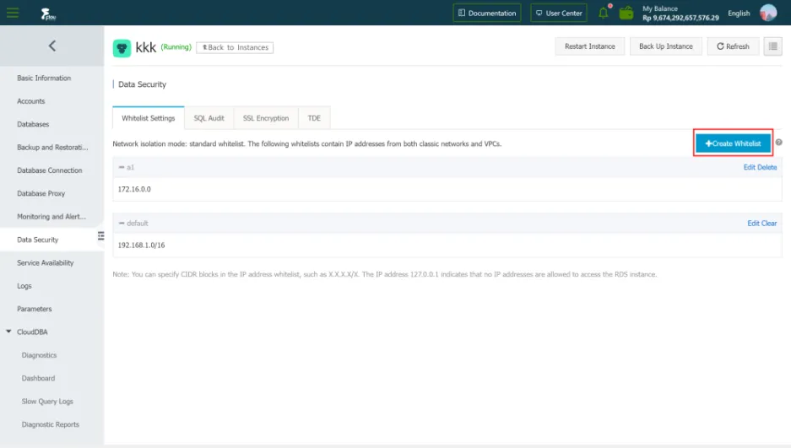Click IP range 192.168.1.0/16

pos(141,246)
